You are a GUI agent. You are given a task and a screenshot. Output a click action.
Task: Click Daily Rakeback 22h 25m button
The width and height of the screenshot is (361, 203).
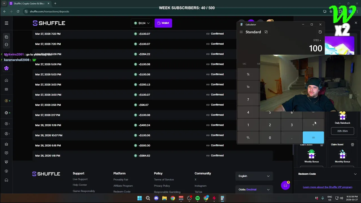[342, 131]
